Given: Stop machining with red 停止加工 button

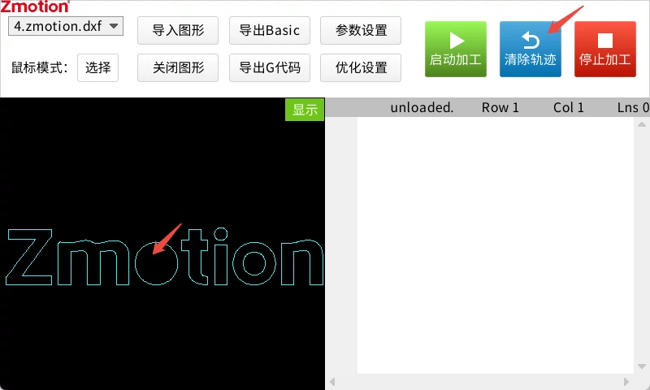Looking at the screenshot, I should click(x=605, y=49).
